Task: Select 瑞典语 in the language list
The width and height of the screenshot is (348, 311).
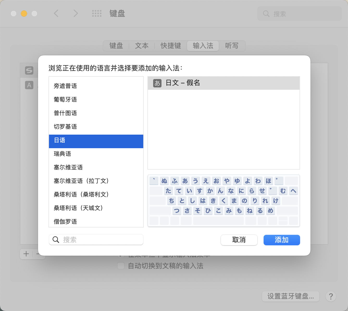Action: pyautogui.click(x=63, y=154)
